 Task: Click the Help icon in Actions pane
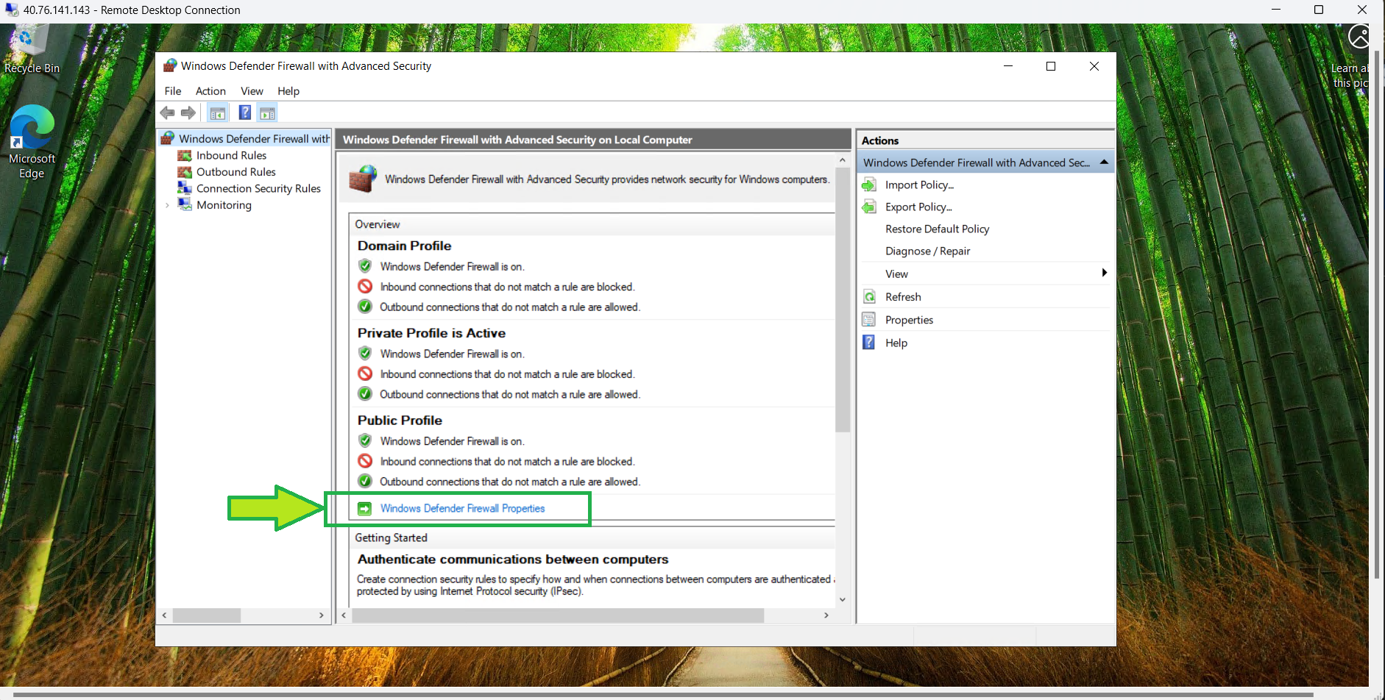(869, 343)
